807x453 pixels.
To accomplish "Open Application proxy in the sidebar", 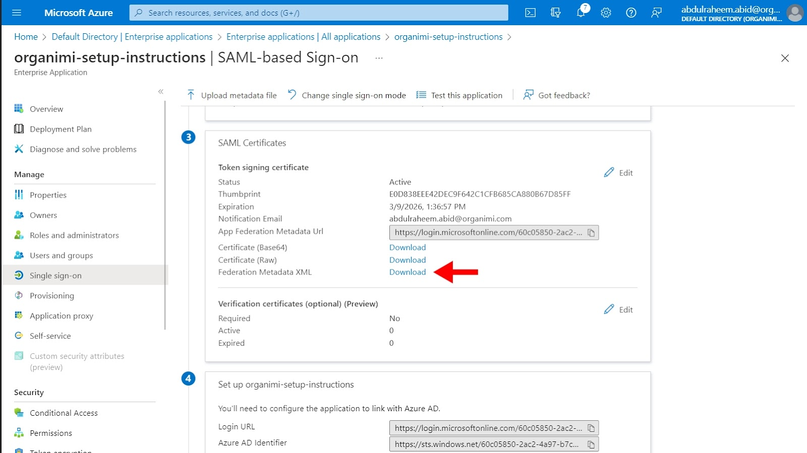I will (62, 316).
